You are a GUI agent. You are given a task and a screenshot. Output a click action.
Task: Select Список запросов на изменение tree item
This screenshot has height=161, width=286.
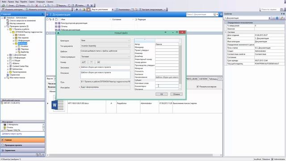22,21
